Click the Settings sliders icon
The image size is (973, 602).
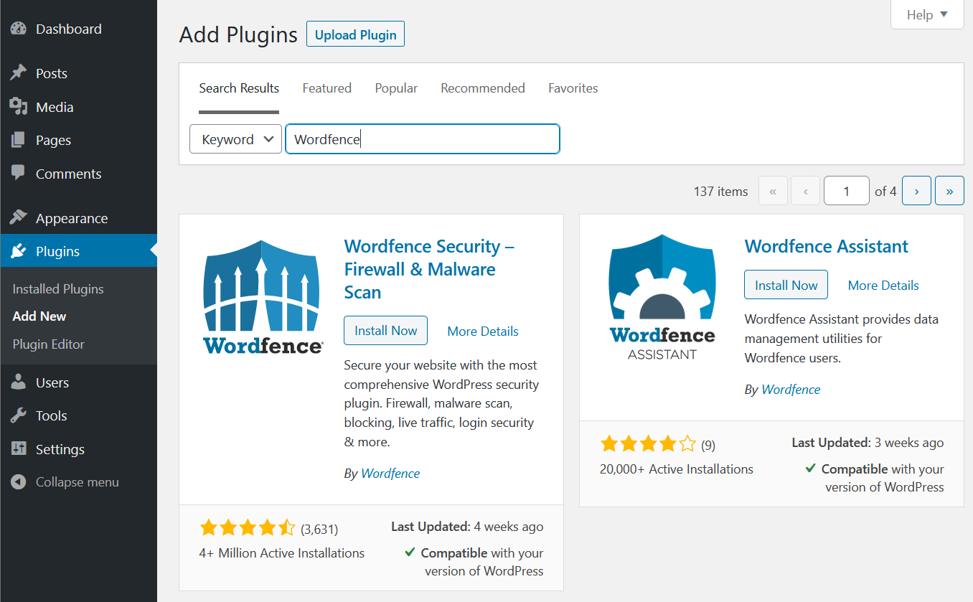tap(19, 449)
